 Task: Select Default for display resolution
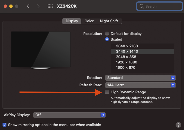coord(107,34)
